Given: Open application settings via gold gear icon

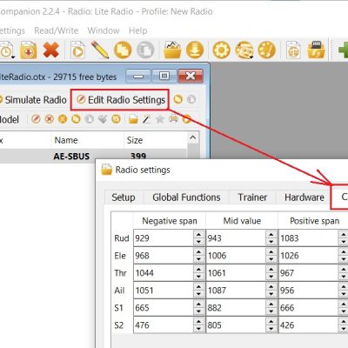Looking at the screenshot, I should click(221, 50).
